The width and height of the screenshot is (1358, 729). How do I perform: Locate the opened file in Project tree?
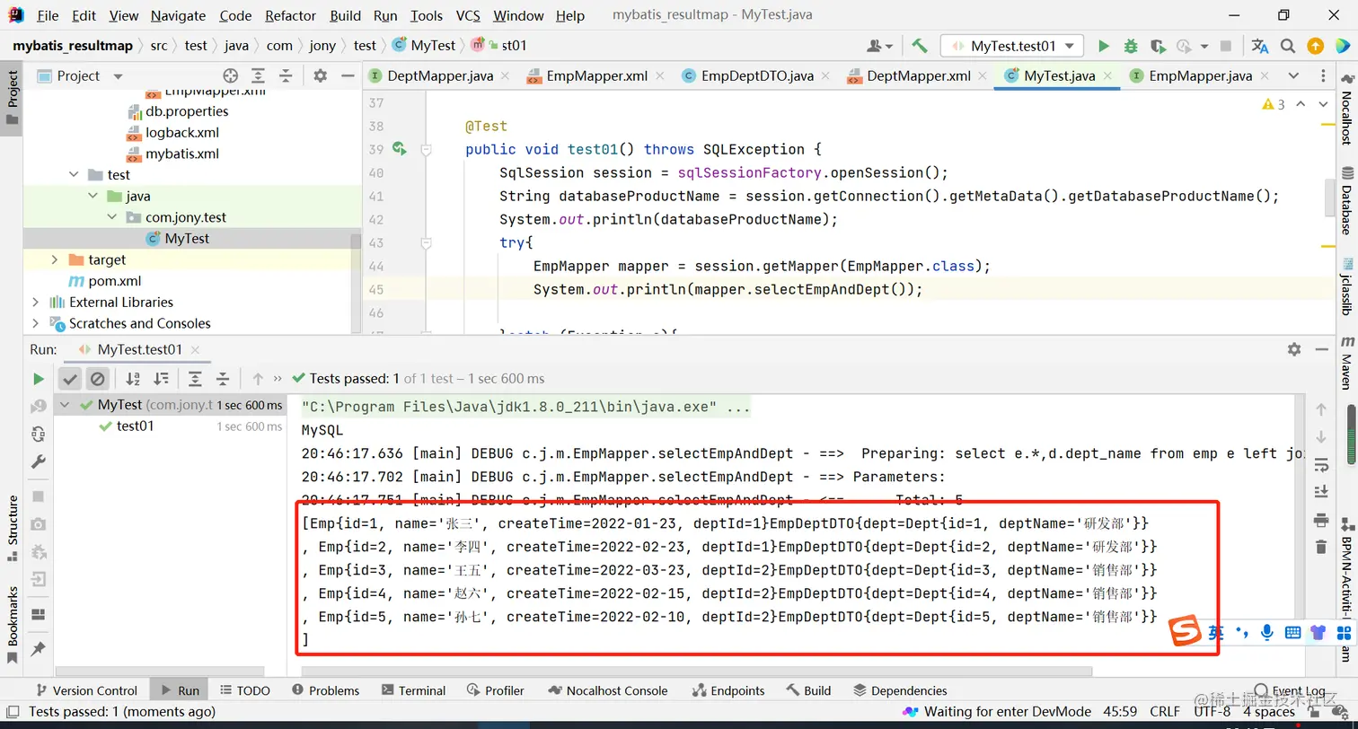[x=231, y=76]
